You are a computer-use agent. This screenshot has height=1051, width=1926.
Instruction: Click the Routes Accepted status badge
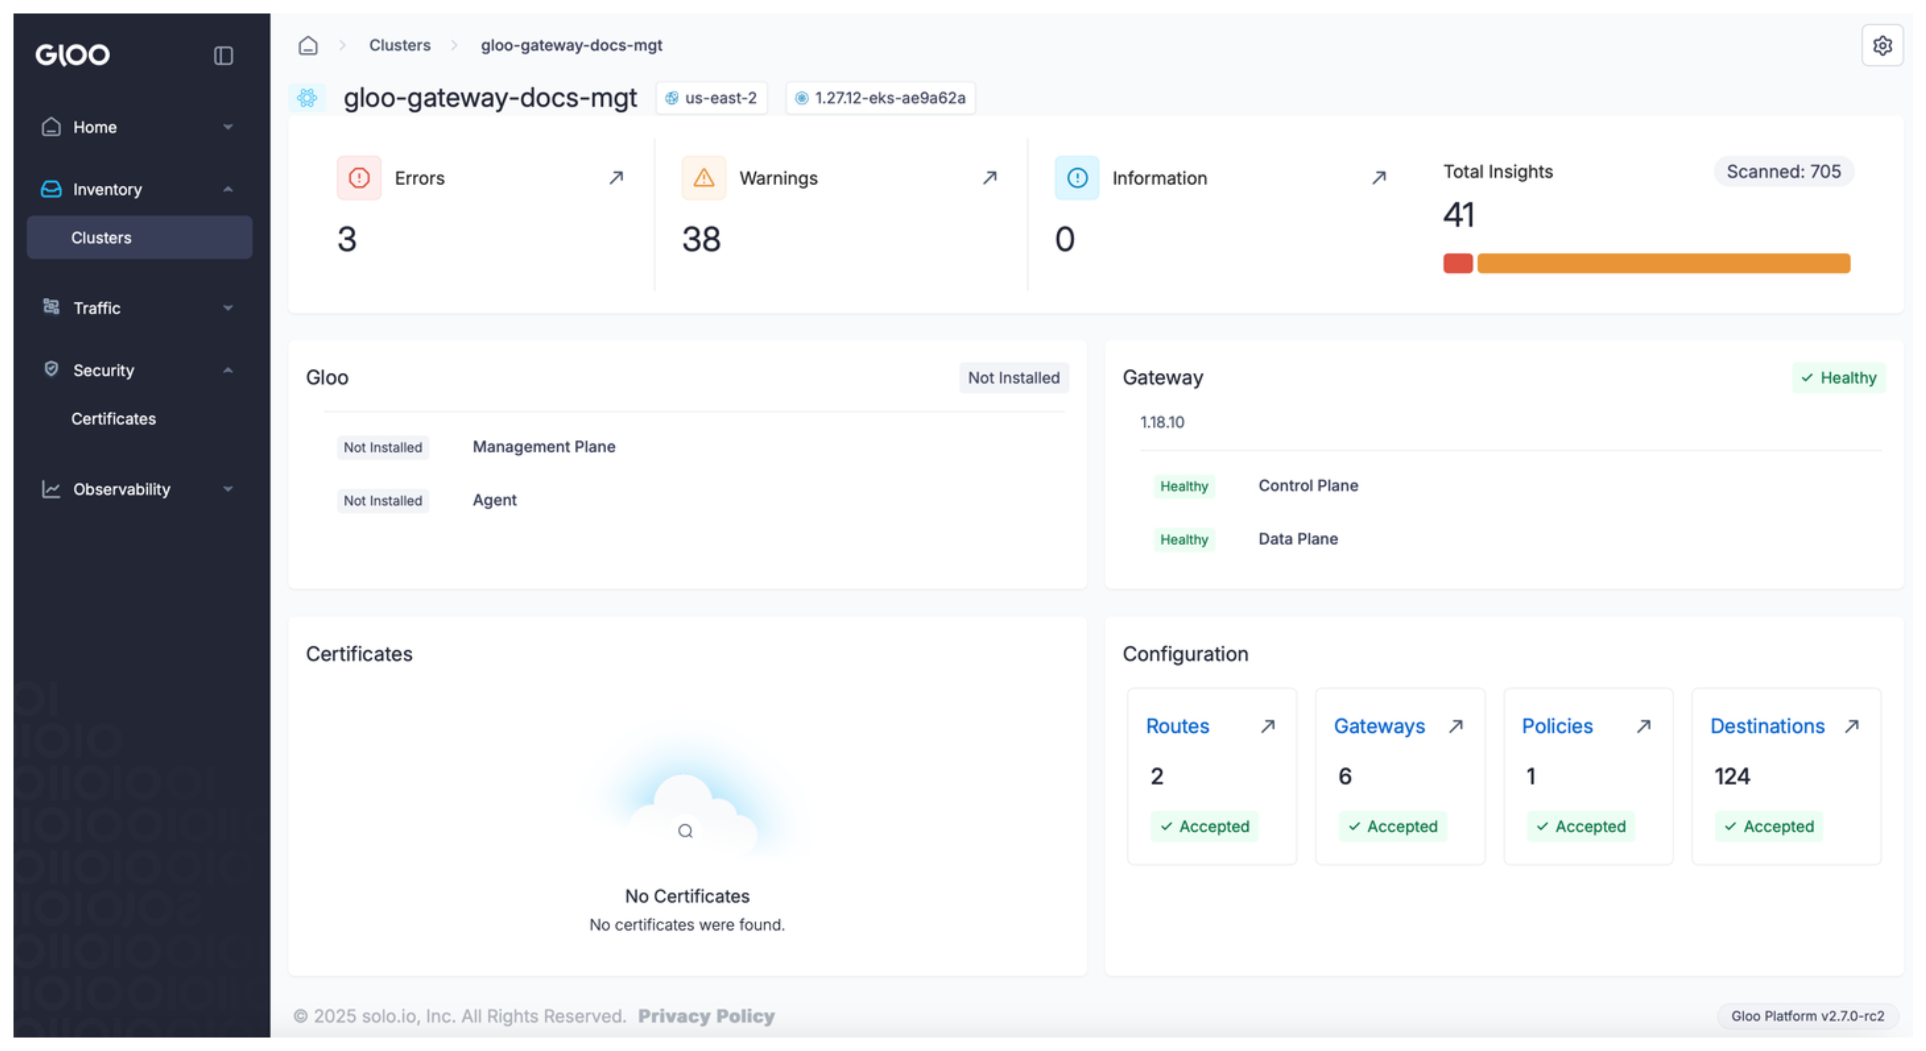point(1204,826)
